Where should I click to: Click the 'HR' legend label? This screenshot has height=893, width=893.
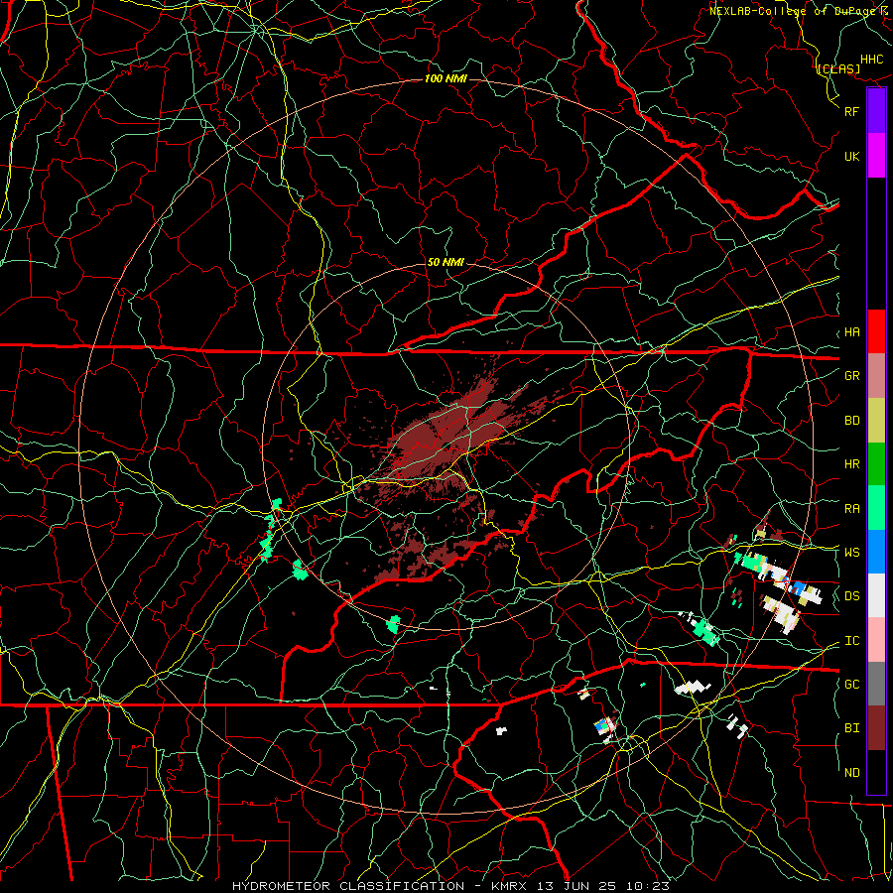pos(851,464)
